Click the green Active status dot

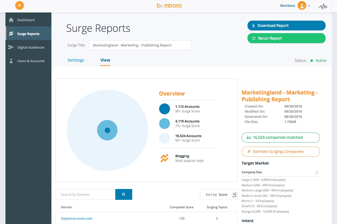tap(312, 61)
